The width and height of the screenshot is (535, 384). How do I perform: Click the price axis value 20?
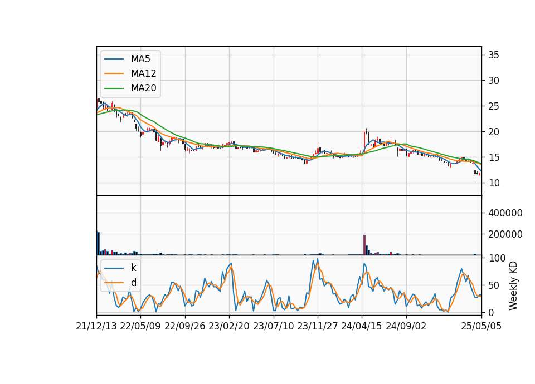[x=494, y=131]
